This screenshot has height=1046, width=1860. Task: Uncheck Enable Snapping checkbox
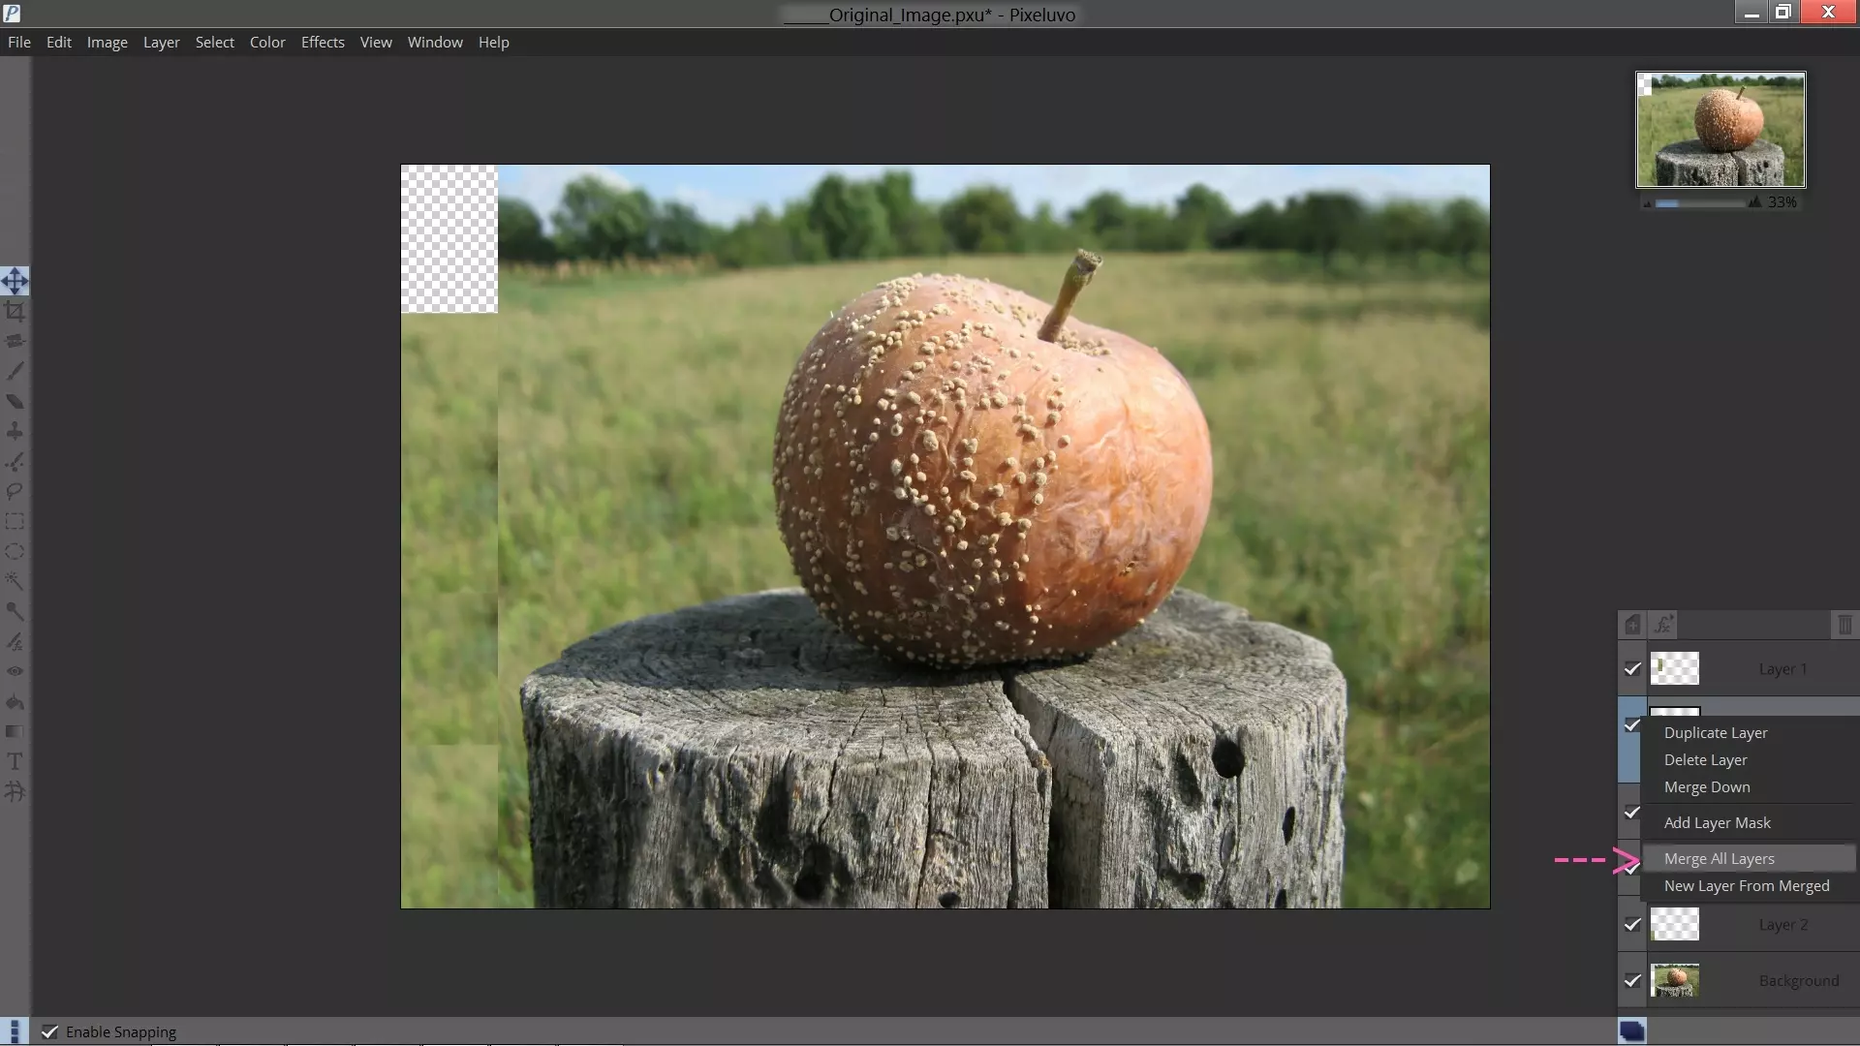tap(49, 1032)
